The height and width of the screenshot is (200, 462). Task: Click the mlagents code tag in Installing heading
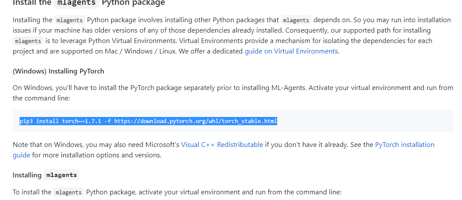61,175
